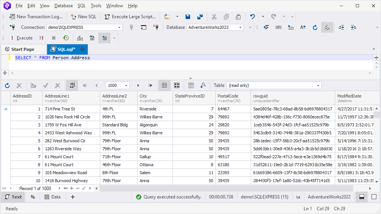This screenshot has width=381, height=214.
Task: Toggle the highlighted results-to-grid button
Action: click(x=104, y=38)
